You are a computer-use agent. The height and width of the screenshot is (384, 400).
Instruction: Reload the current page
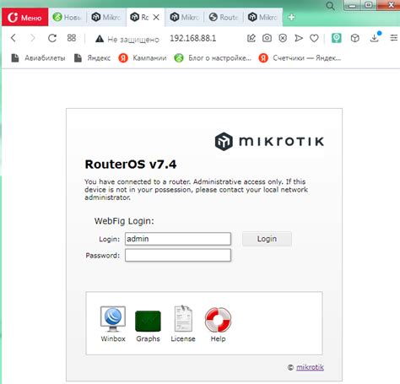(x=52, y=38)
